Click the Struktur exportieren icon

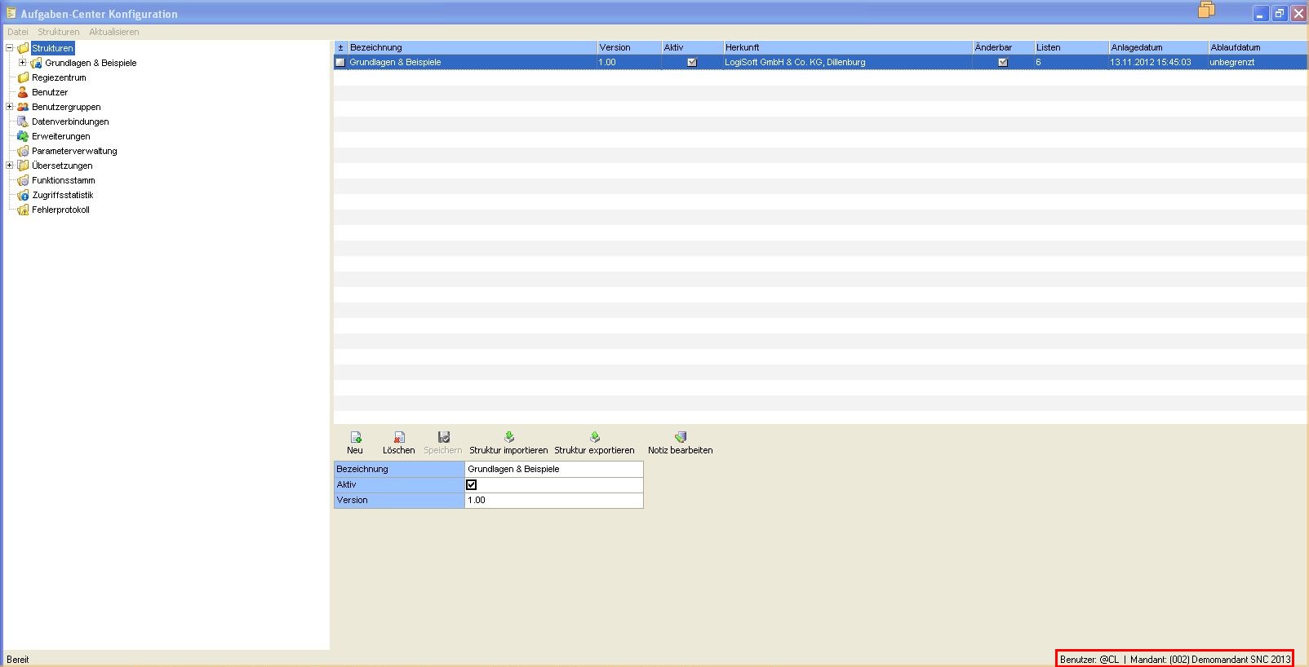coord(595,438)
